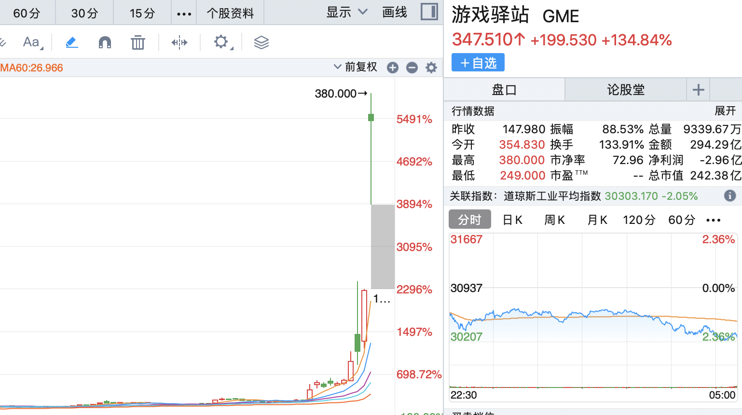Click the horizontal stretch measure tool
The height and width of the screenshot is (415, 742).
[x=179, y=42]
